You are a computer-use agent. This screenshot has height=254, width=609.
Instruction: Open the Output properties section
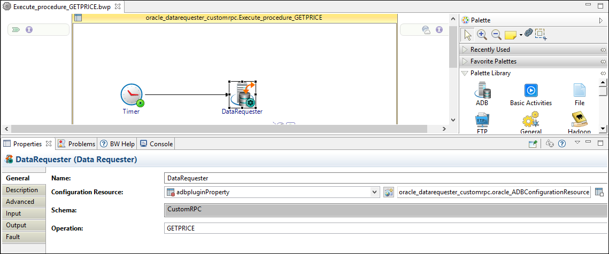point(24,225)
